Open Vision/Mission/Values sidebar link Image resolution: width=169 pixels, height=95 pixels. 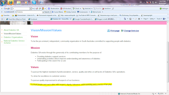[x=12, y=34]
